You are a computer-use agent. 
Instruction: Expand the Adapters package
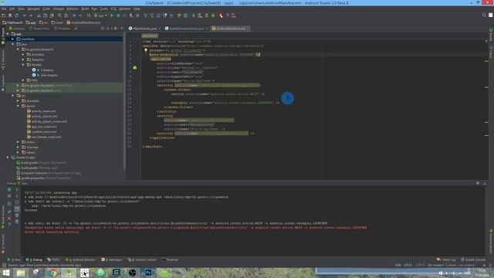point(23,59)
